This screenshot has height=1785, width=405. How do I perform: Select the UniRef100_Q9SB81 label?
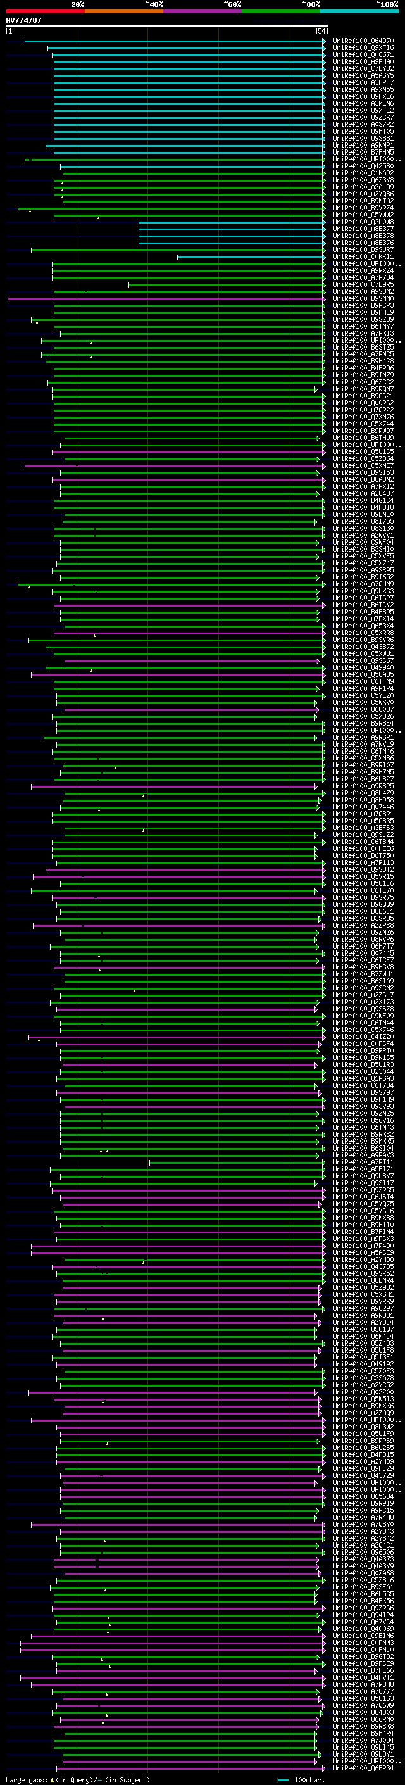(x=363, y=139)
